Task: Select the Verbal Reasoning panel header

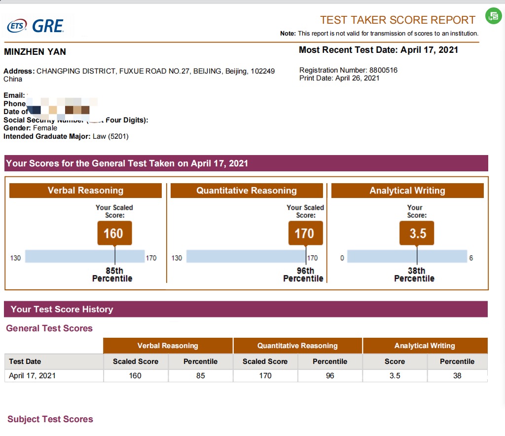Action: coord(85,191)
